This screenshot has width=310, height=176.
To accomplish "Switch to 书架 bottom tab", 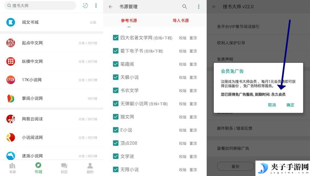I will [x=12, y=168].
